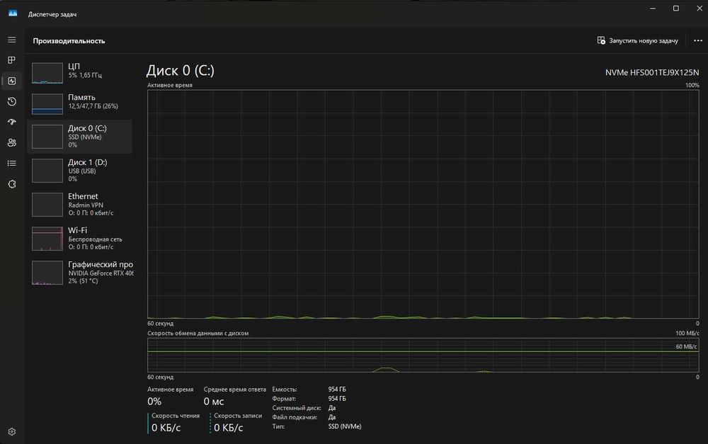
Task: Click the Скорость чтения value
Action: click(x=166, y=428)
